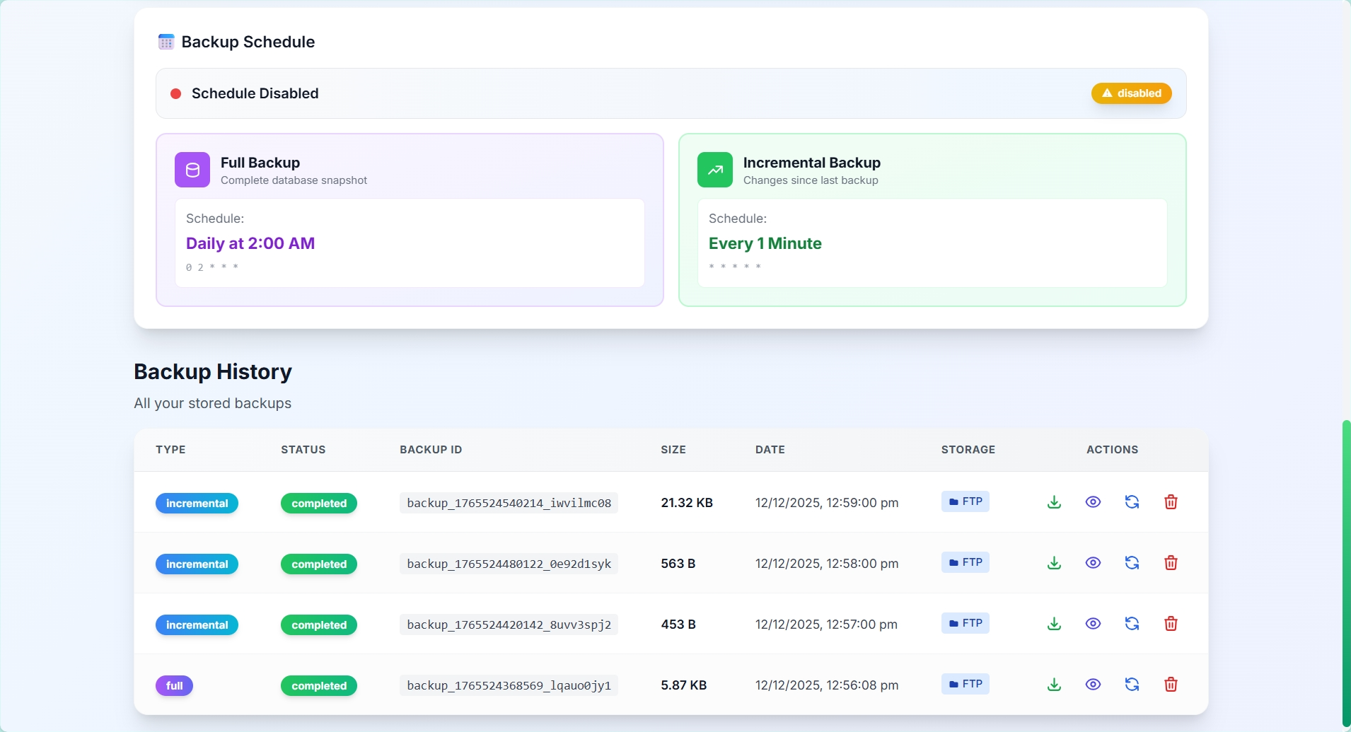This screenshot has width=1351, height=732.
Task: Click the calendar icon beside Backup Schedule
Action: pyautogui.click(x=166, y=42)
